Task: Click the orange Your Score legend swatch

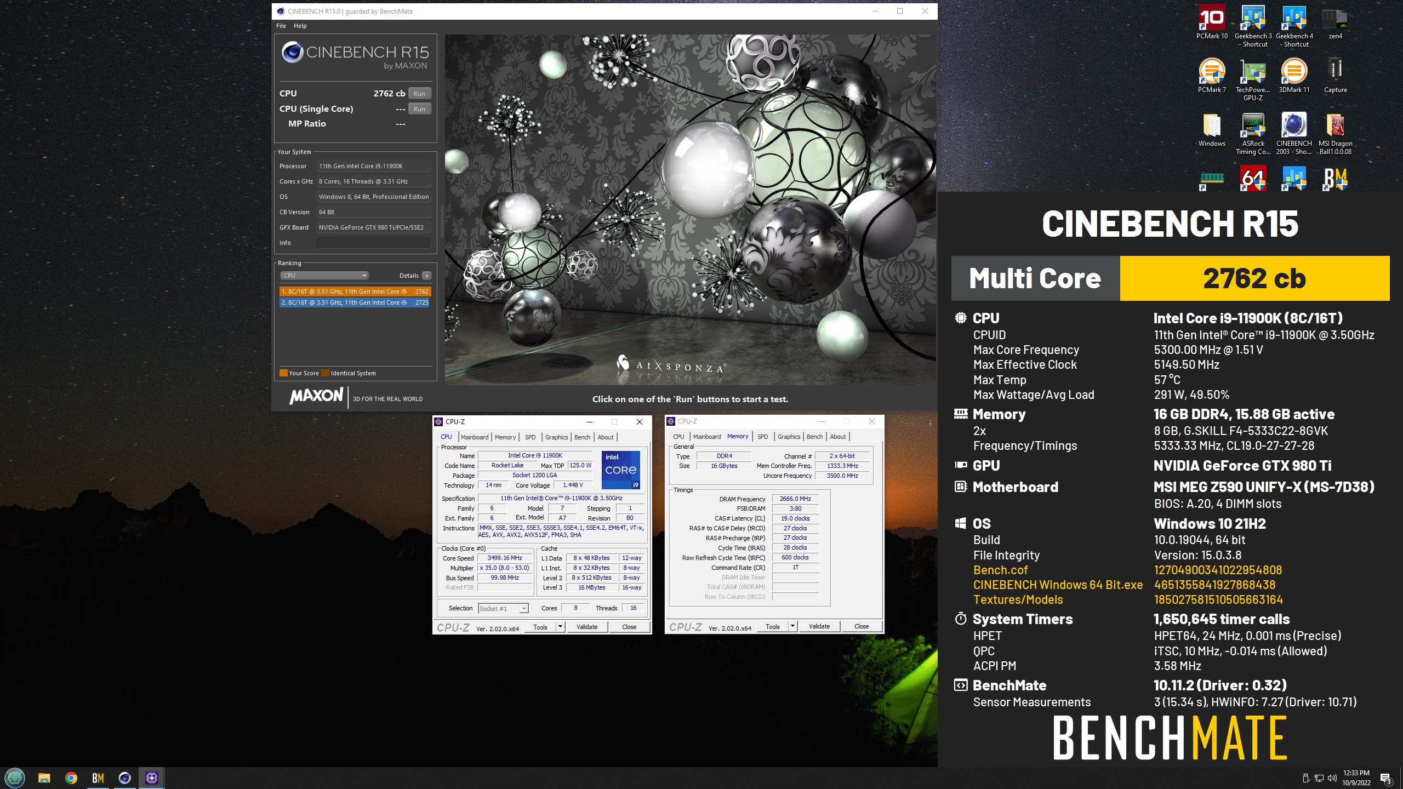Action: [283, 373]
